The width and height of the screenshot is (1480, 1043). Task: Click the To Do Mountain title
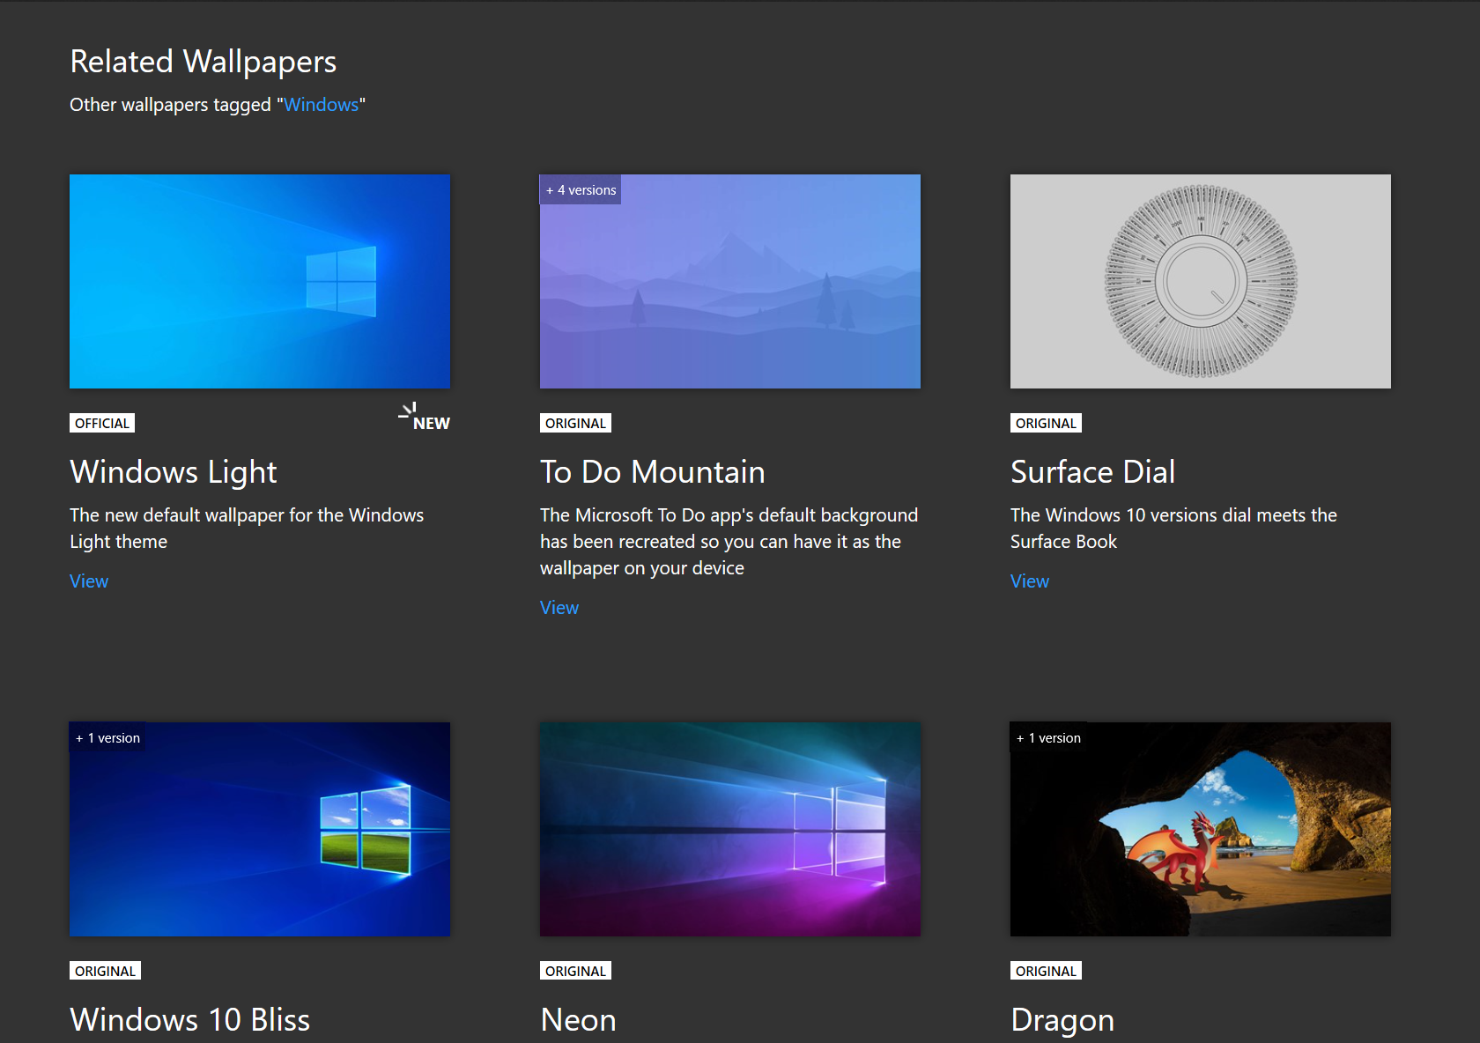(653, 472)
